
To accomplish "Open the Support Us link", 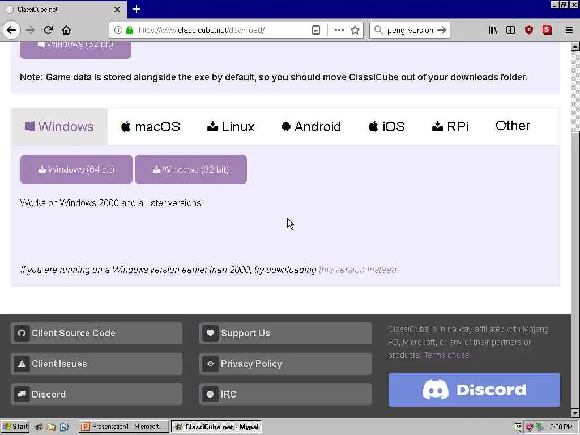I will click(x=285, y=333).
